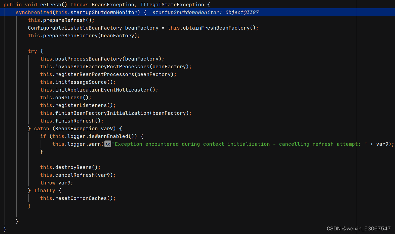
Task: Click the registerListeners() call
Action: point(84,105)
